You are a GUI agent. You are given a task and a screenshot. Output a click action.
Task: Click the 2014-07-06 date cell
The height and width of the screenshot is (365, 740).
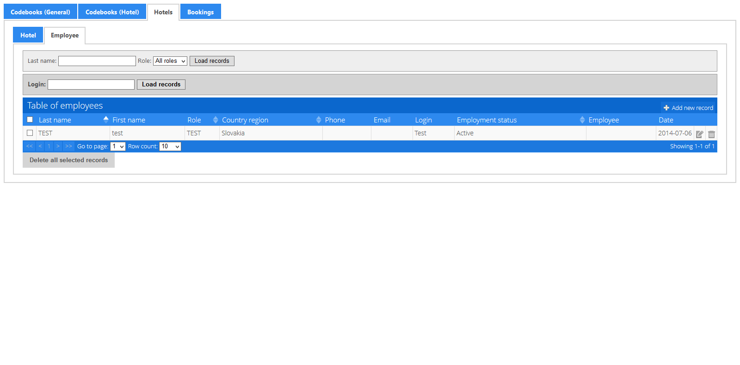tap(675, 133)
